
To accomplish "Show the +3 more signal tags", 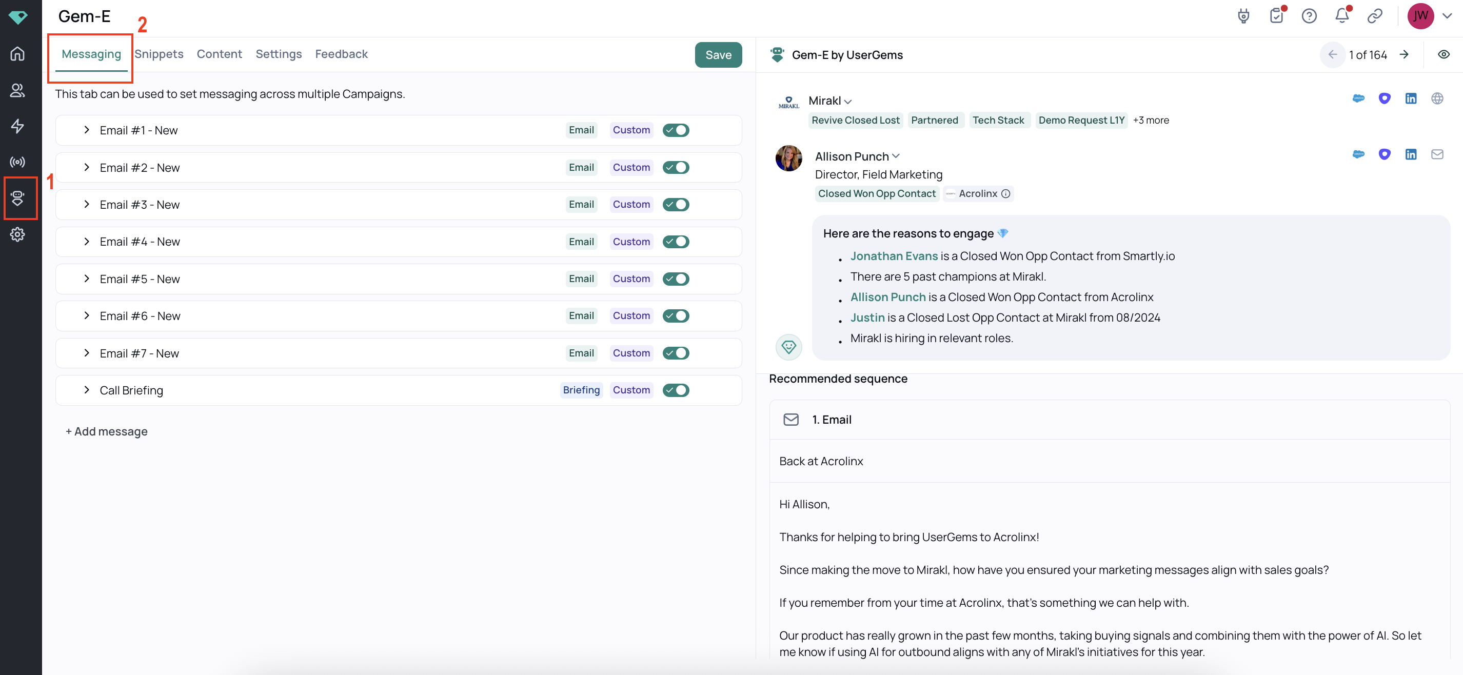I will (x=1151, y=121).
